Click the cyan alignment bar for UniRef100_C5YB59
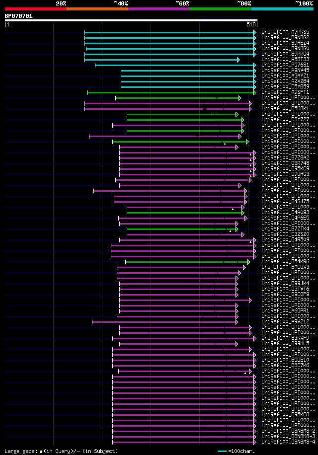Image resolution: width=318 pixels, height=455 pixels. (x=188, y=87)
